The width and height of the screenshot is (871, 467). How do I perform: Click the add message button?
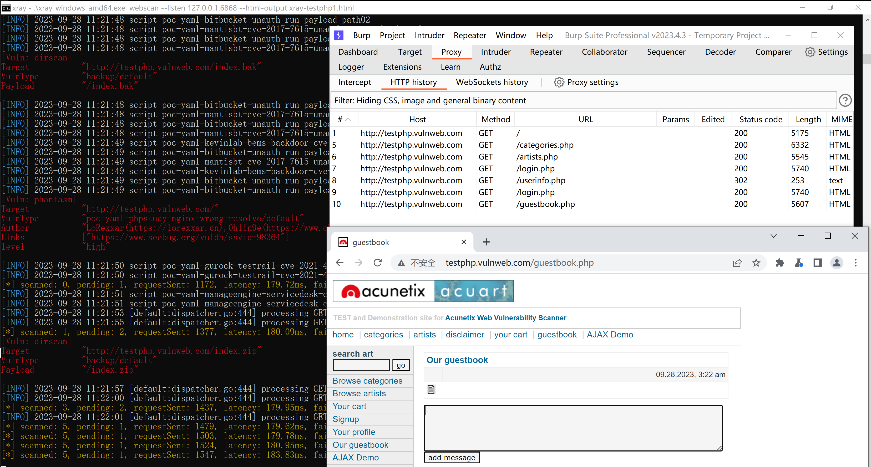coord(451,458)
